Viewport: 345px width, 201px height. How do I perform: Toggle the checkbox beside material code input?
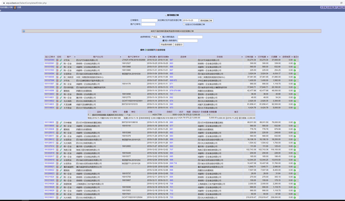click(x=163, y=41)
